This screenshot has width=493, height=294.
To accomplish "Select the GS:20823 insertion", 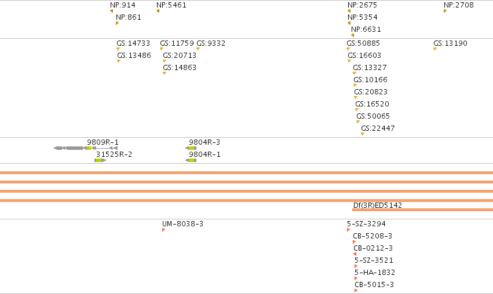I will point(371,93).
